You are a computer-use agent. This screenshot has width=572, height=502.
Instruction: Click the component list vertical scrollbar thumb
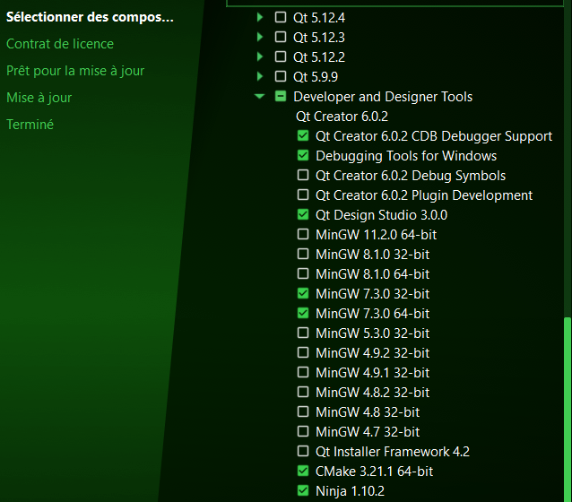568,410
